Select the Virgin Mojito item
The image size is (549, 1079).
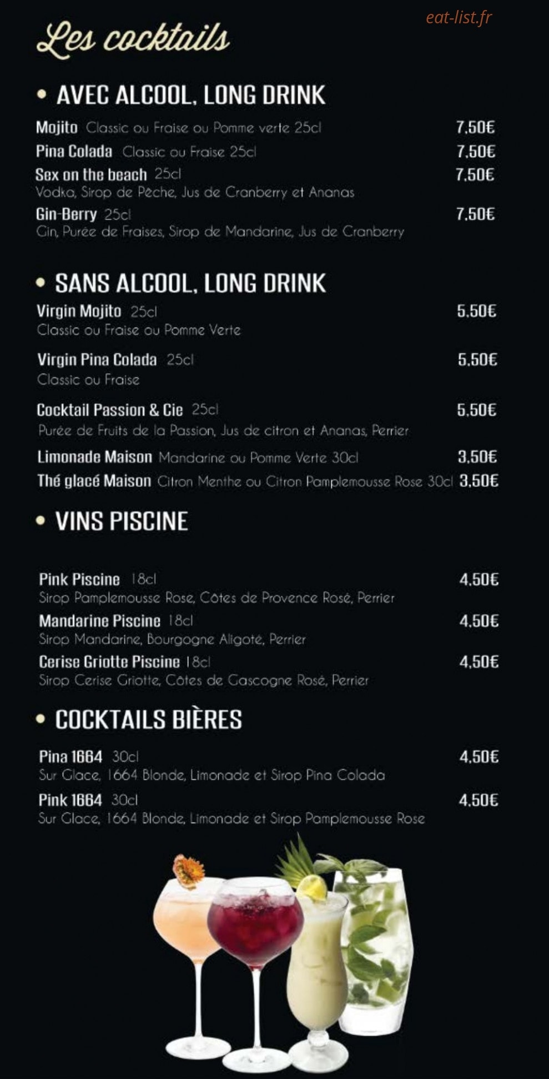[x=79, y=310]
